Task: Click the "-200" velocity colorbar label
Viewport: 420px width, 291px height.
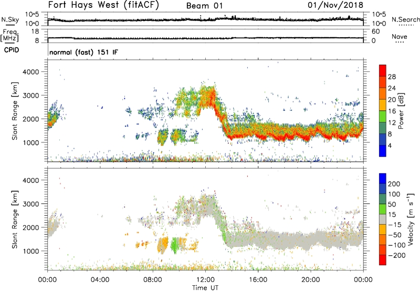Action: [397, 255]
